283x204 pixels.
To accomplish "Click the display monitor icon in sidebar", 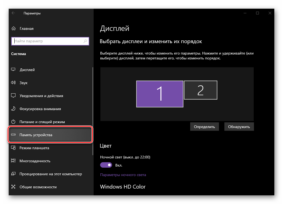I will pos(13,70).
